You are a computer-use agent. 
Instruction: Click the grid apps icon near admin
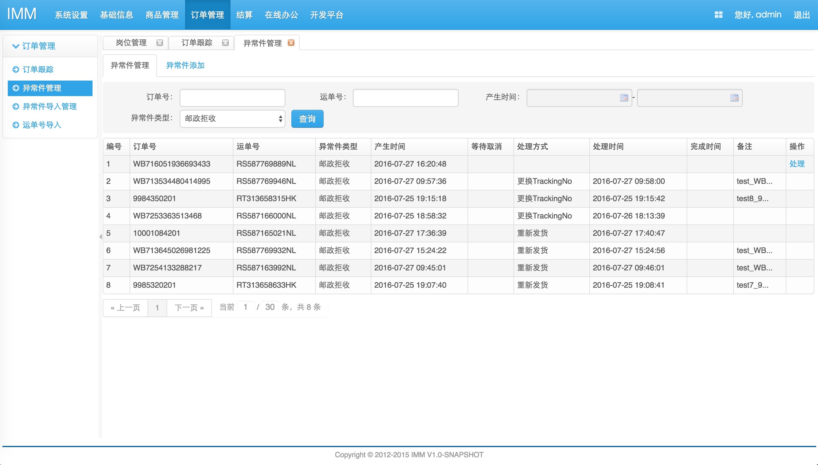click(718, 15)
